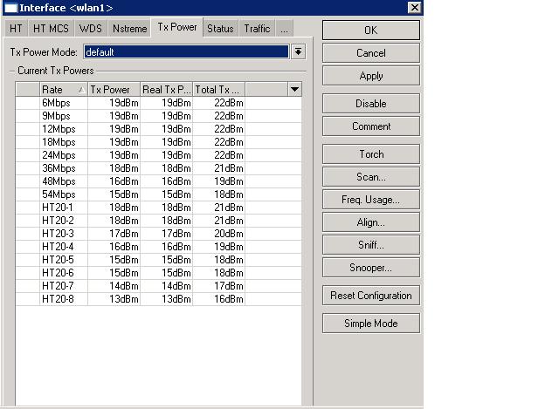Open the Traffic tab
Viewport: 559px width, 409px height.
coord(257,29)
